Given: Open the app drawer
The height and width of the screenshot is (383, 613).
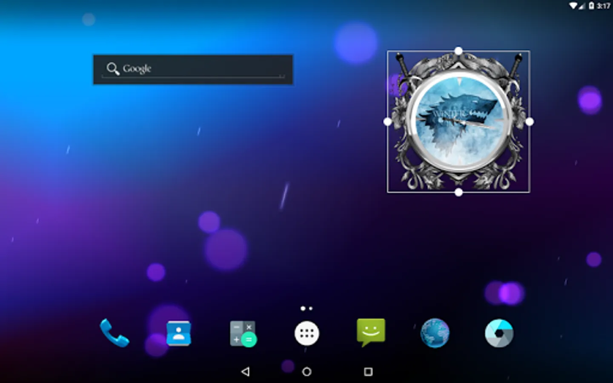Looking at the screenshot, I should click(x=306, y=334).
